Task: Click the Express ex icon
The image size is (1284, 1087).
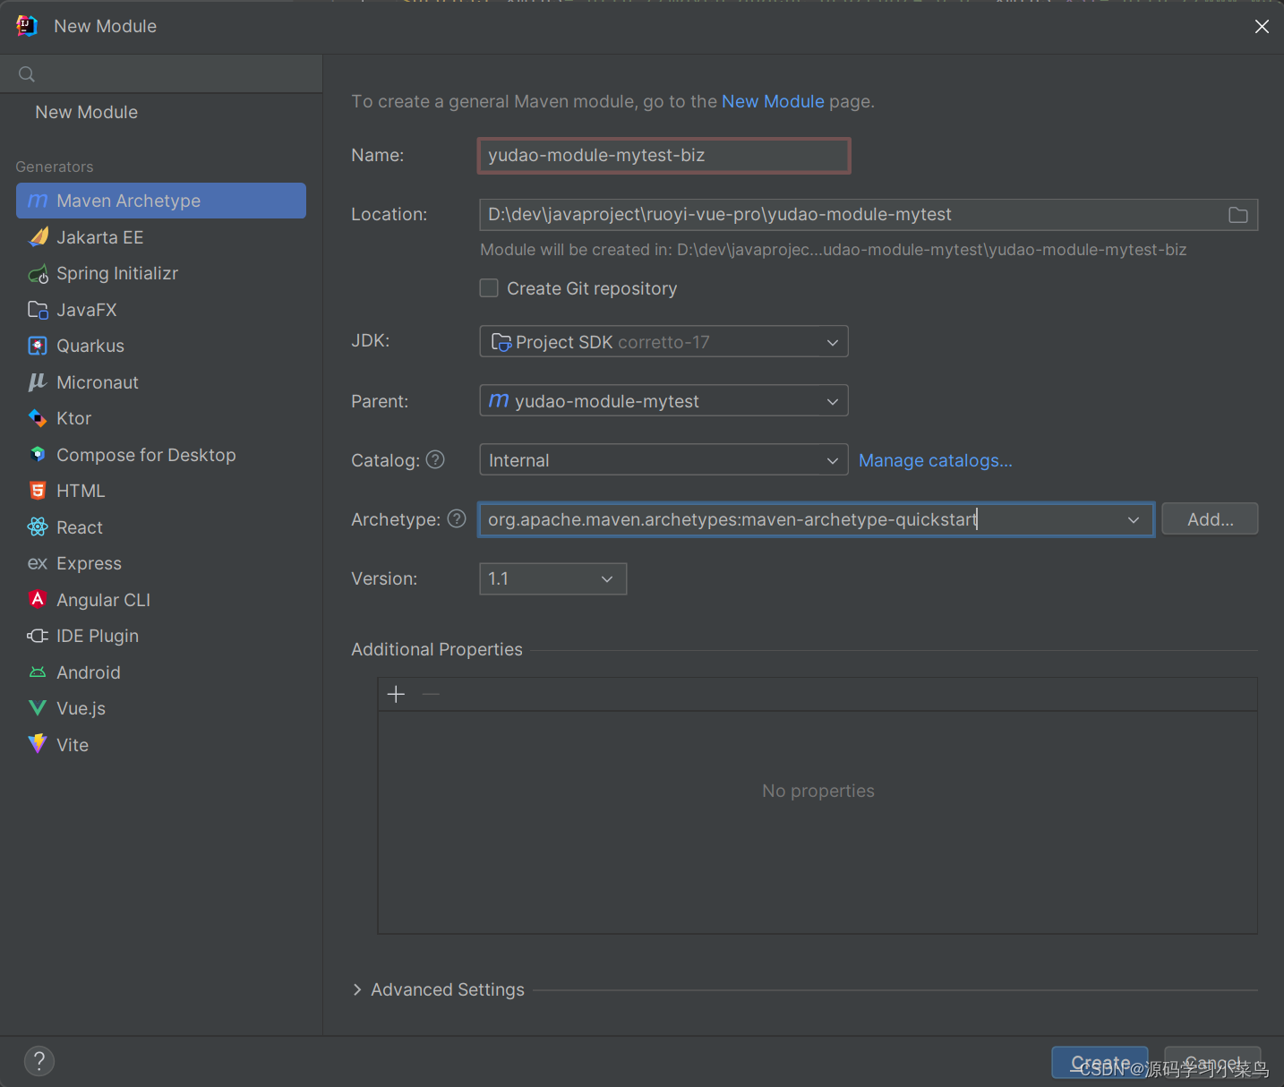Action: (x=38, y=563)
